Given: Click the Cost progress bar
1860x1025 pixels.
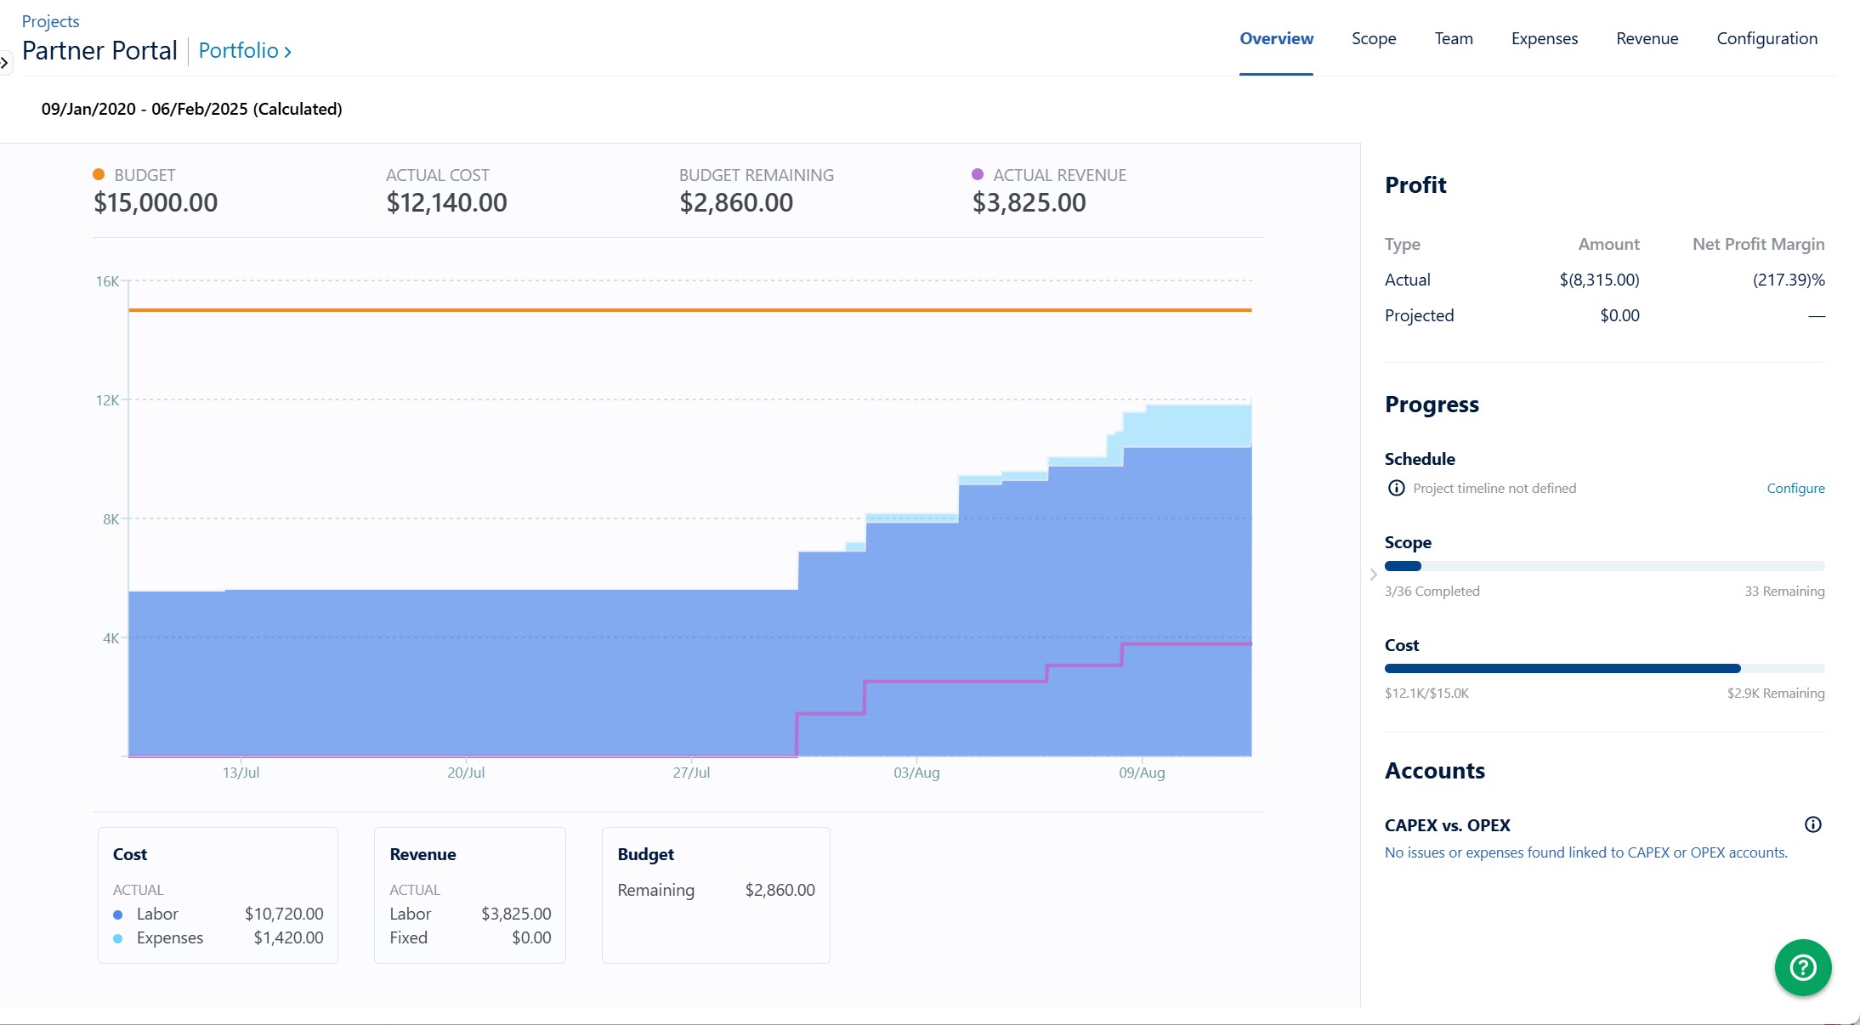Looking at the screenshot, I should pos(1604,669).
